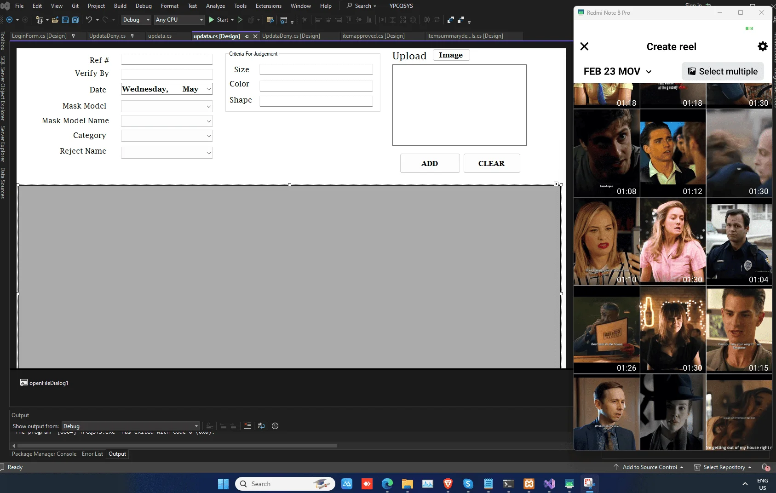Open the FEB 23 MOV album dropdown

coord(618,71)
